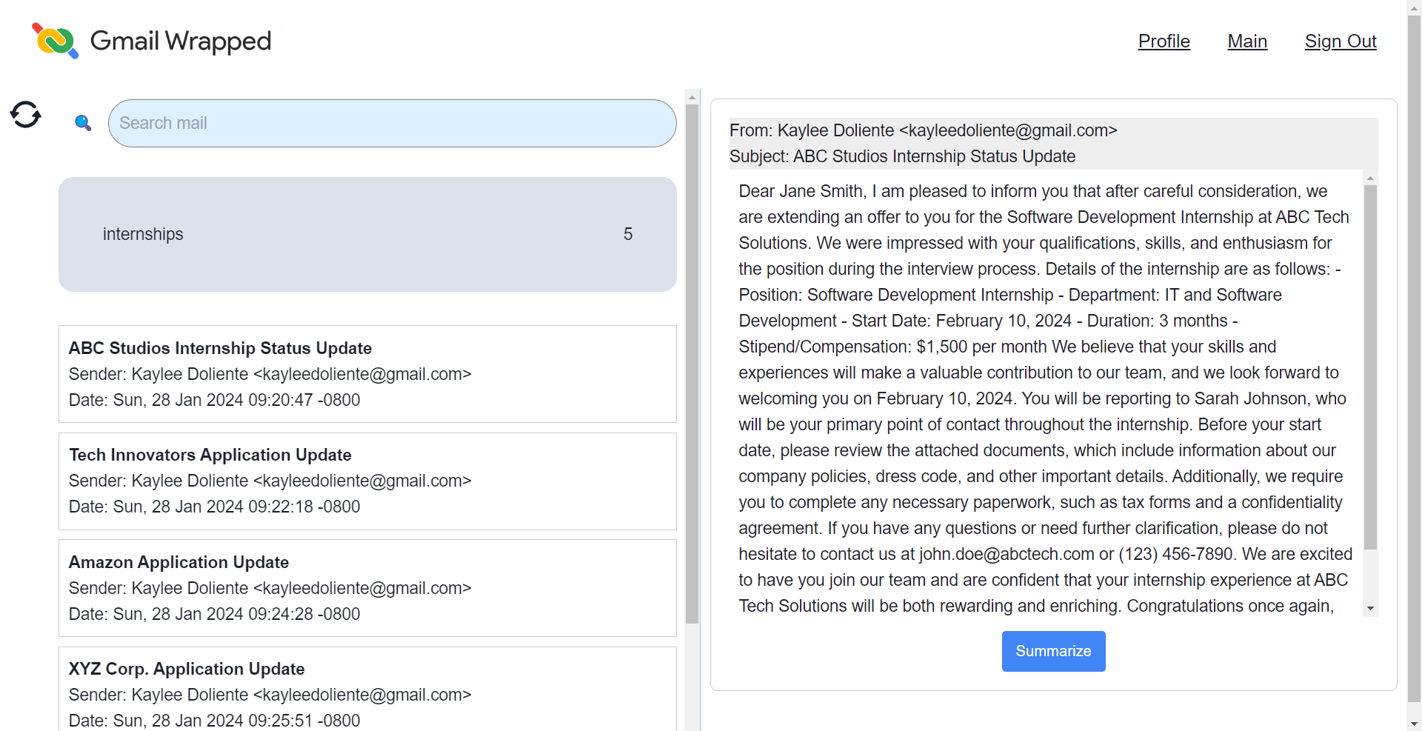1422x731 pixels.
Task: Open the Tech Innovators Application Update email
Action: tap(367, 481)
